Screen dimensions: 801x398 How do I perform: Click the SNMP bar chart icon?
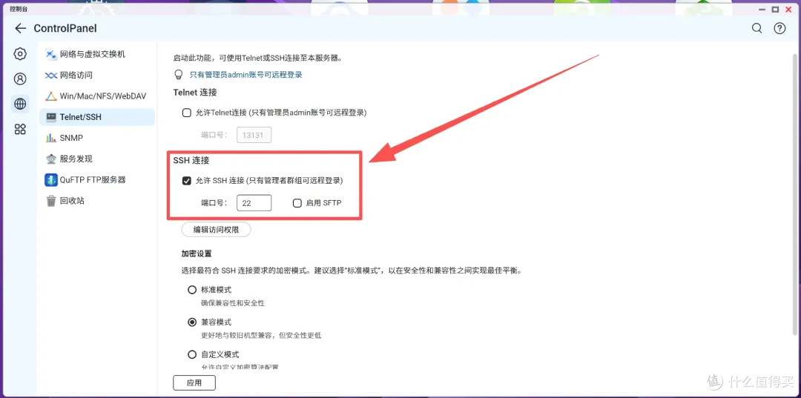coord(51,138)
